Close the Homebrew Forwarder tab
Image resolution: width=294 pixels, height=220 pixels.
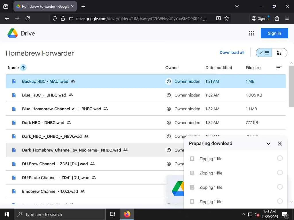[72, 6]
